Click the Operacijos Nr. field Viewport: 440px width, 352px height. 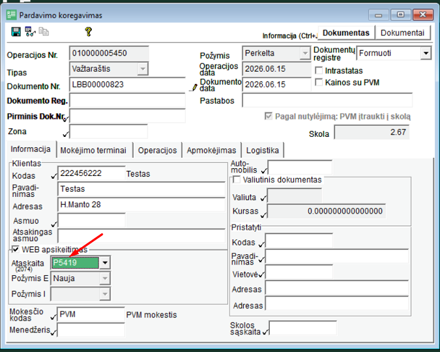[x=109, y=53]
